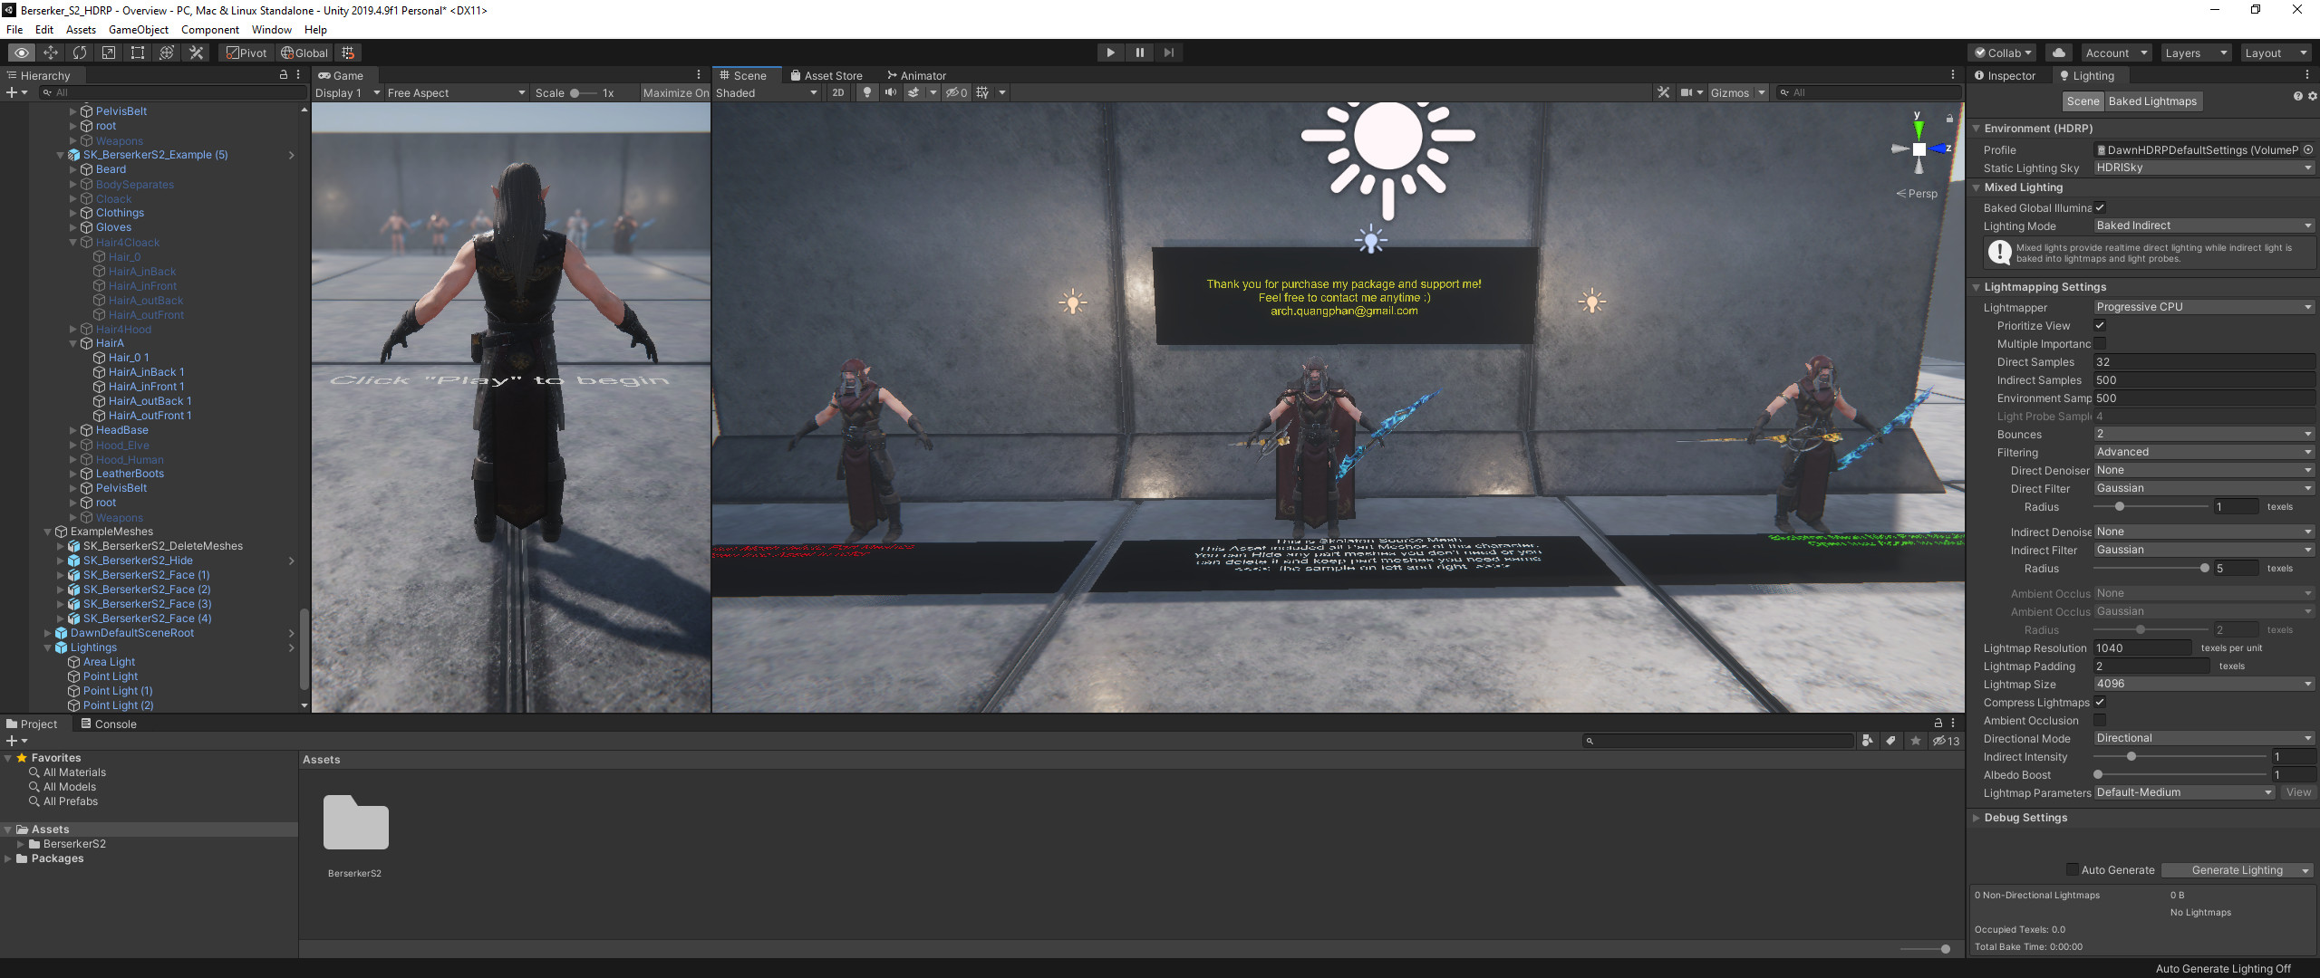Switch to the Asset Store tab
This screenshot has height=978, width=2320.
(826, 75)
